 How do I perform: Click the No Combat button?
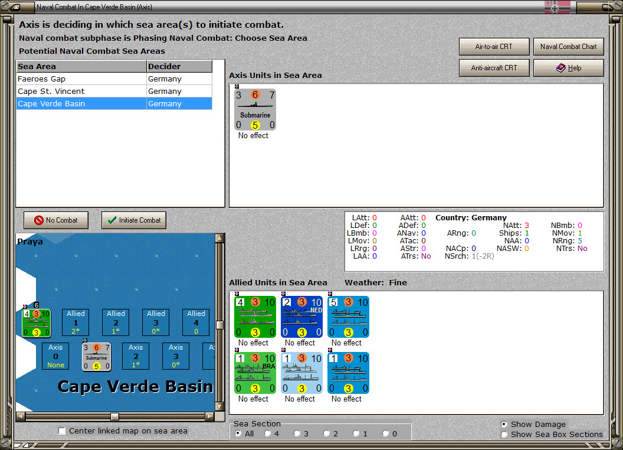pyautogui.click(x=55, y=220)
